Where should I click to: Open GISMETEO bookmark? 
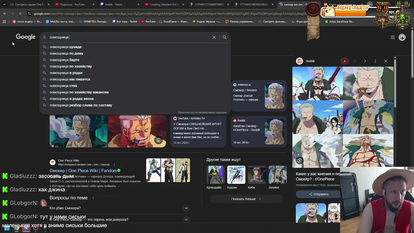coord(93,22)
